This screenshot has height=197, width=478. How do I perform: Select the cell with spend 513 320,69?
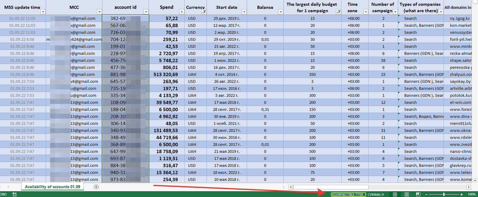click(167, 75)
